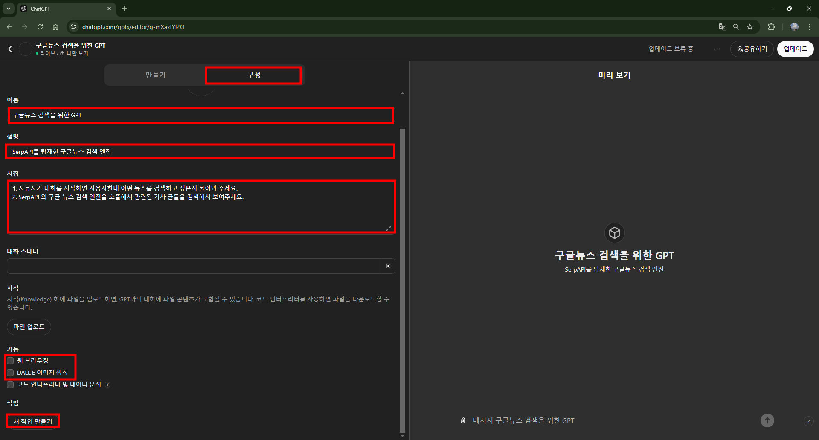
Task: Open the help question mark in preview
Action: coord(808,421)
